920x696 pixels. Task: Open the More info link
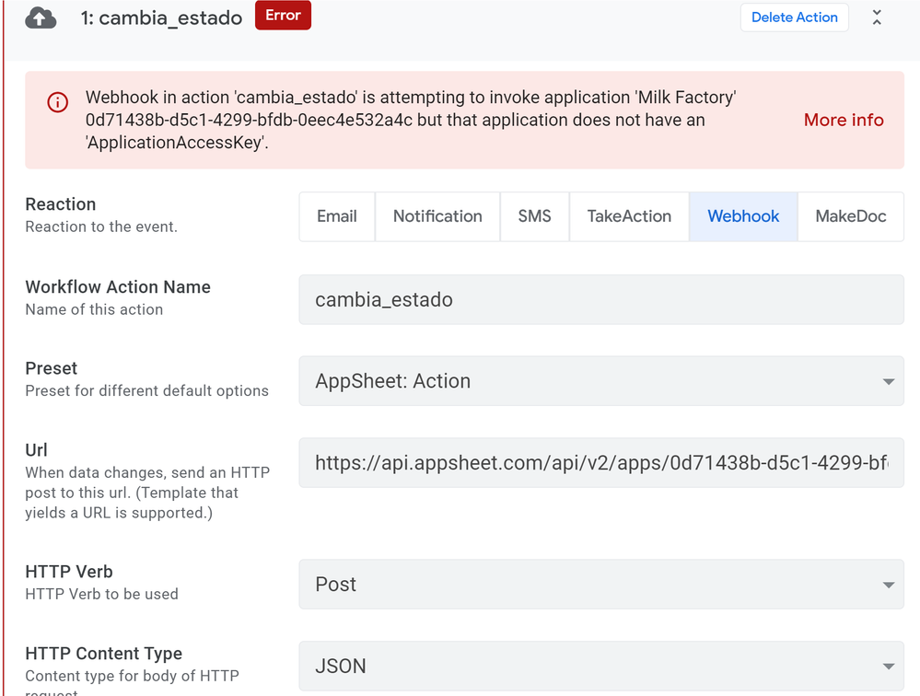[x=844, y=120]
